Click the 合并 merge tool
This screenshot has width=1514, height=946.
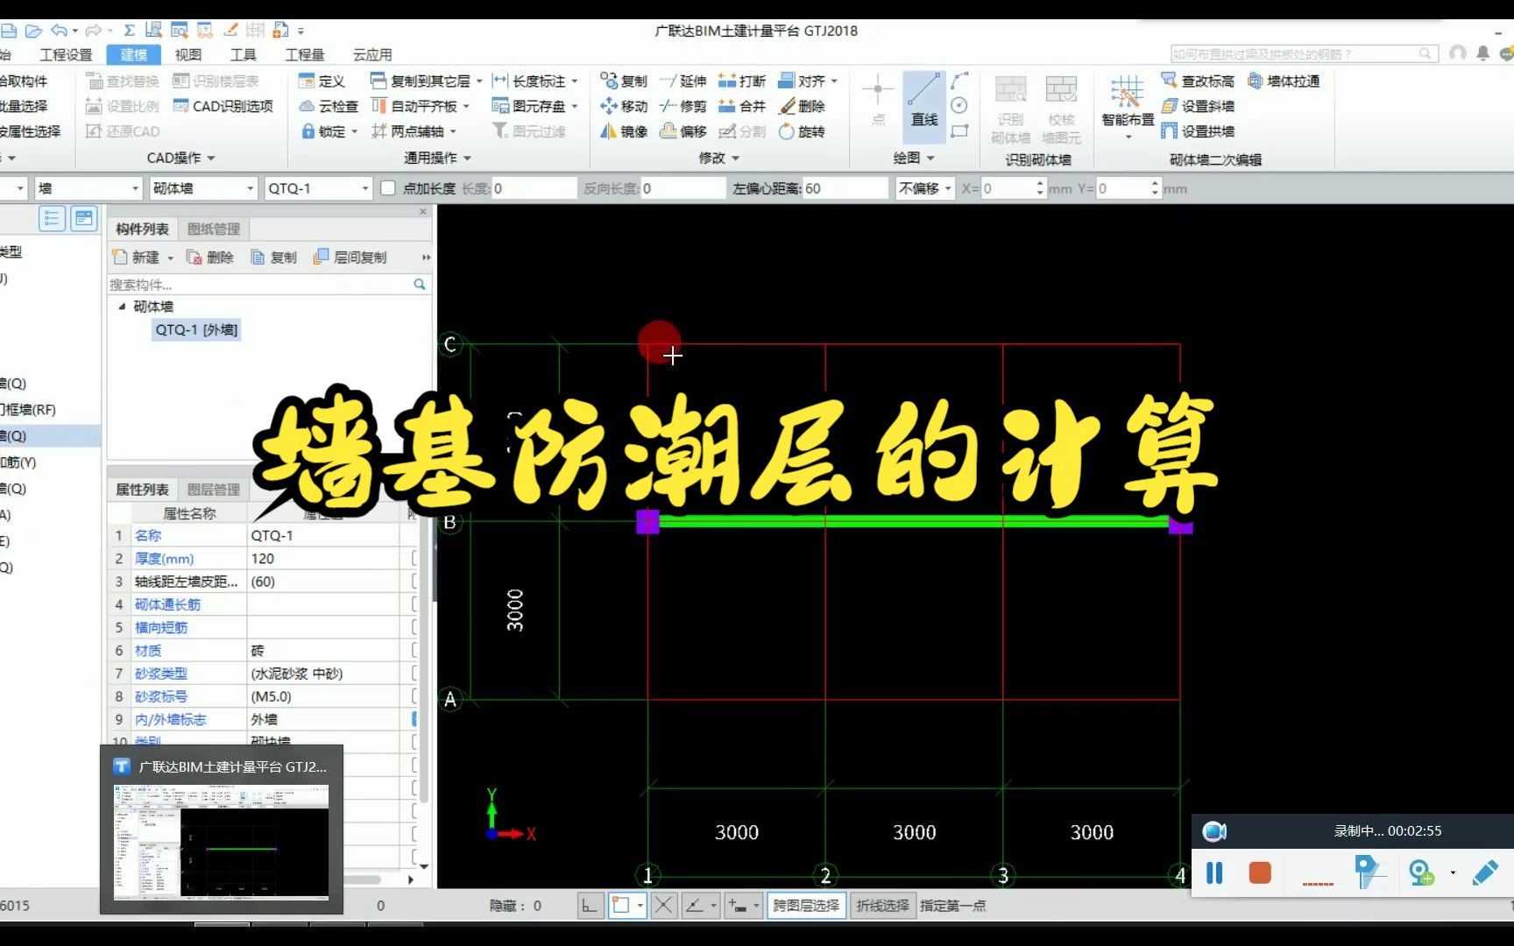coord(742,106)
